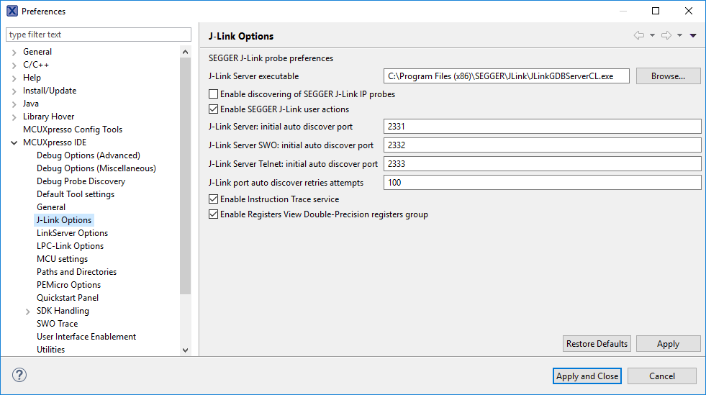
Task: Collapse the MCUXpresso IDE tree node
Action: 14,142
